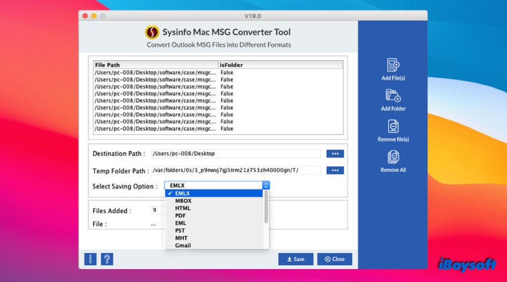Choose MHT in the saving options list
The height and width of the screenshot is (282, 507).
214,238
